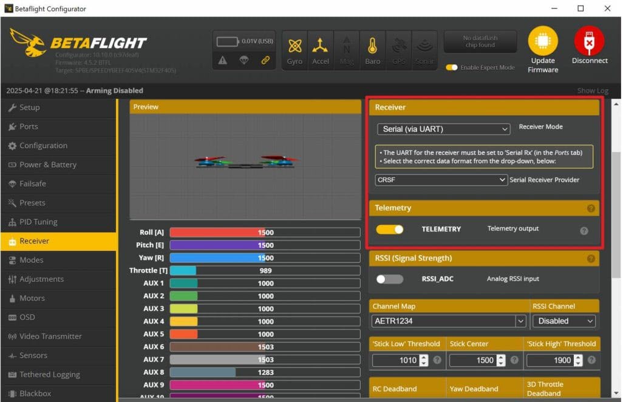The width and height of the screenshot is (623, 402).
Task: Click help icon next to Stick Center value
Action: (x=514, y=360)
